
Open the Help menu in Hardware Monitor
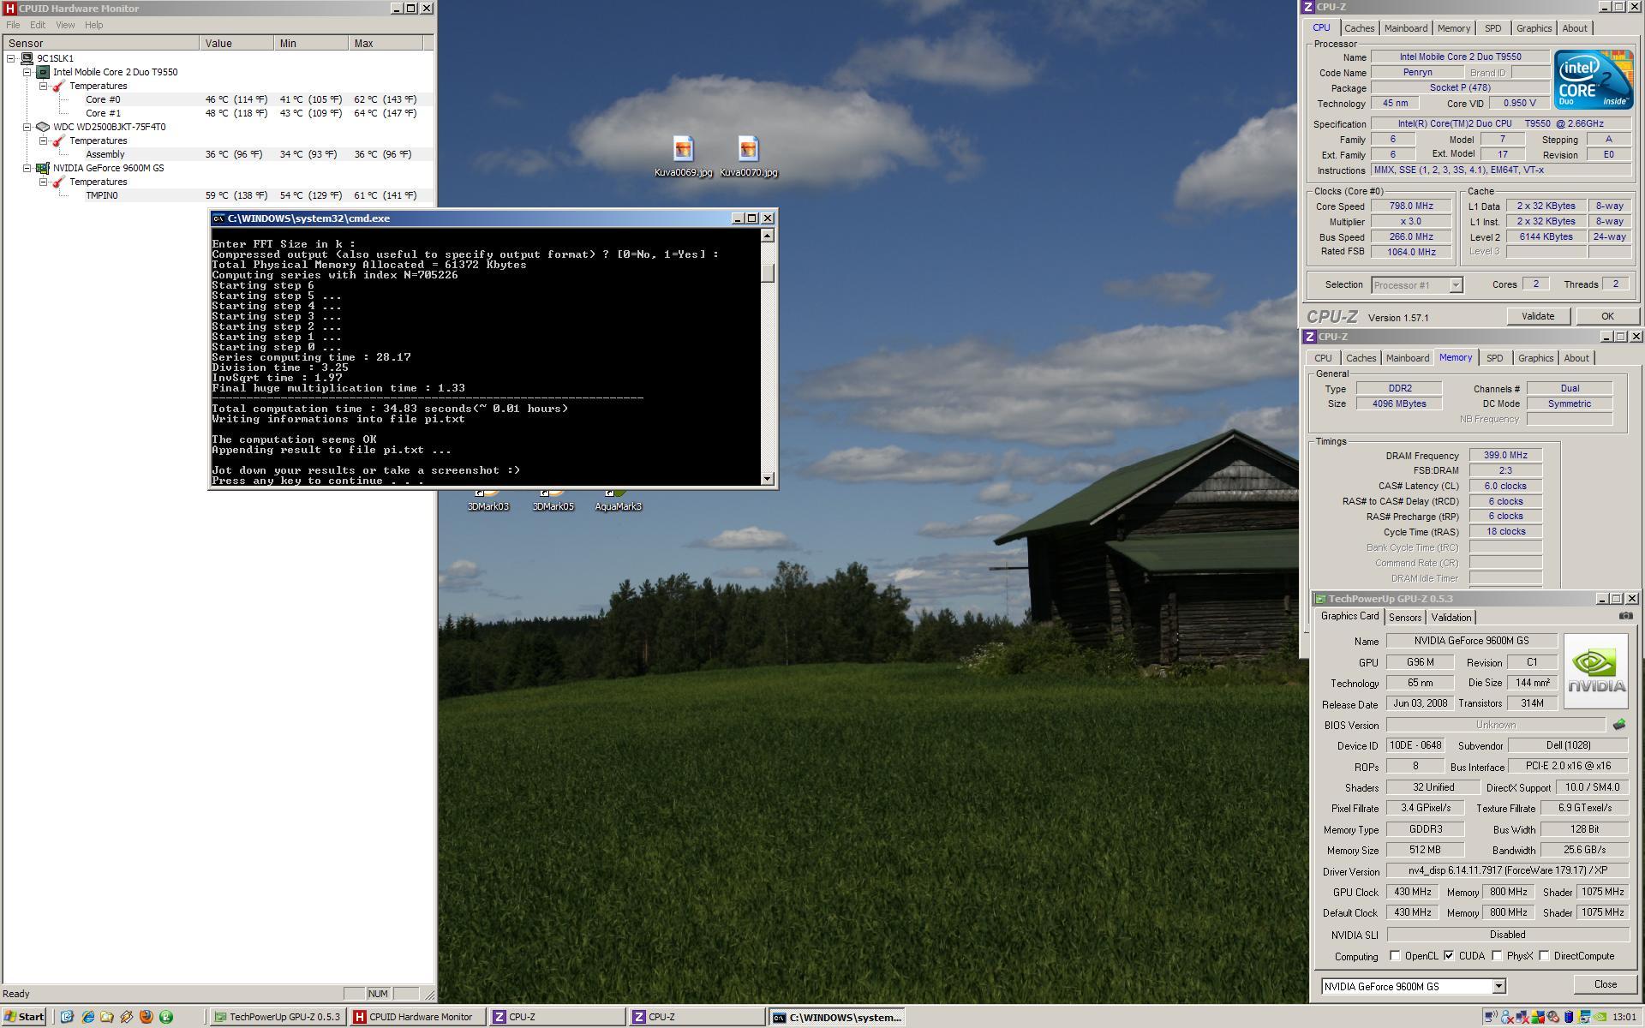point(93,25)
